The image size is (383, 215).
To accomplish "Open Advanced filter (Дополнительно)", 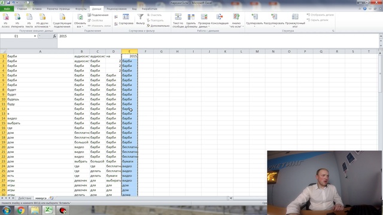I will (158, 26).
